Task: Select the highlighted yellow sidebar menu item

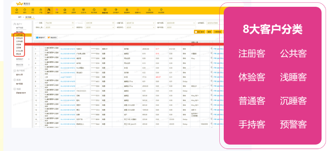Action: (21, 35)
